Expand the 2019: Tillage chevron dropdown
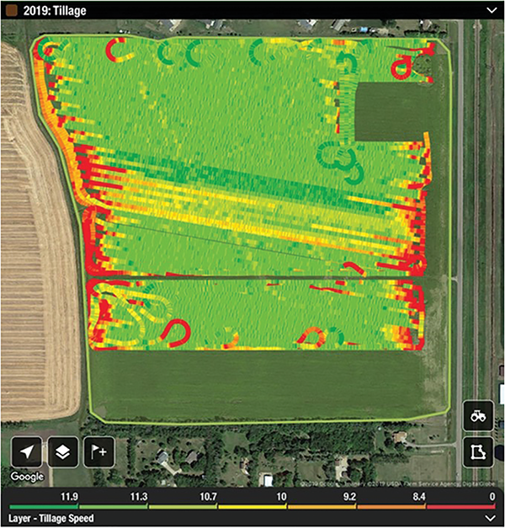Image resolution: width=505 pixels, height=529 pixels. [492, 9]
